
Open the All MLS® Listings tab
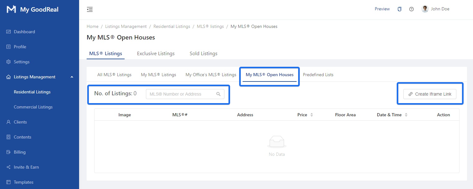tap(114, 75)
